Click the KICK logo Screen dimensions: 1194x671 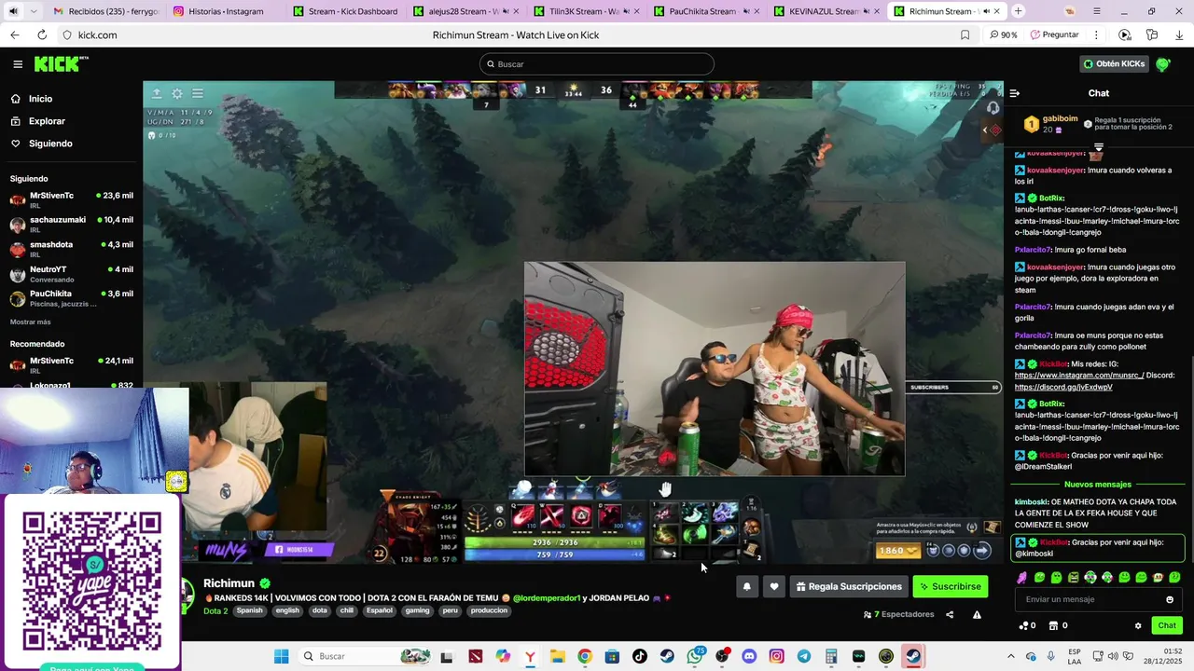tap(61, 63)
